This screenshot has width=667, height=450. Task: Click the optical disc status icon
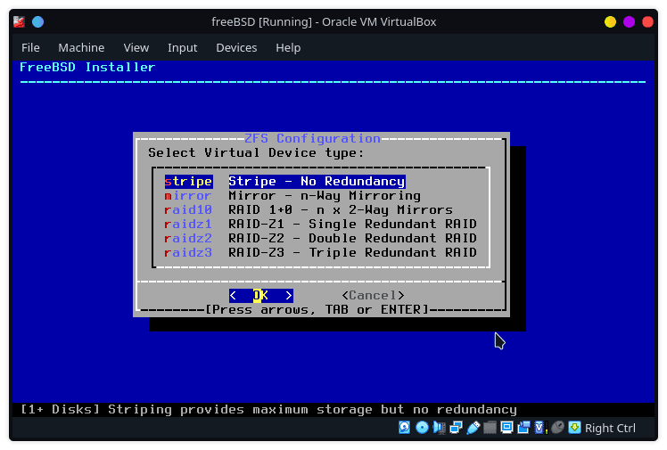(422, 428)
